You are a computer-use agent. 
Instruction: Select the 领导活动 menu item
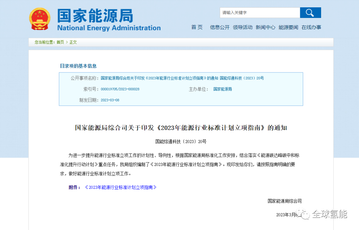click(242, 28)
